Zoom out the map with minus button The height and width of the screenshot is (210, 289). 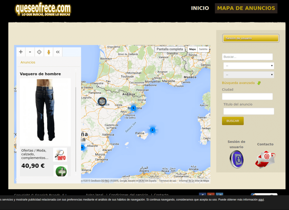click(x=30, y=52)
